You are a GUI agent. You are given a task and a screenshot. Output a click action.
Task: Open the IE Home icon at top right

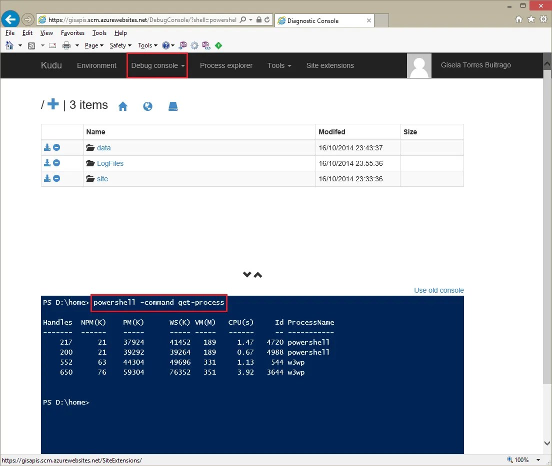(x=519, y=19)
